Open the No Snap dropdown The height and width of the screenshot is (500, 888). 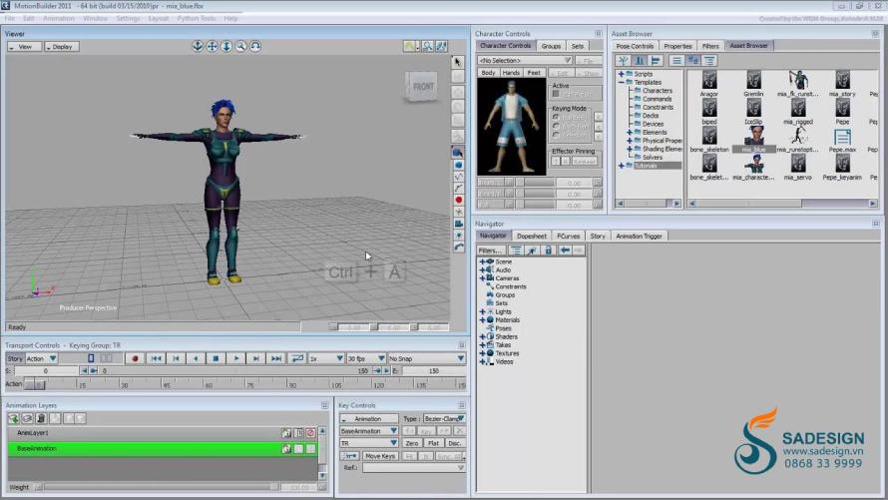[426, 358]
